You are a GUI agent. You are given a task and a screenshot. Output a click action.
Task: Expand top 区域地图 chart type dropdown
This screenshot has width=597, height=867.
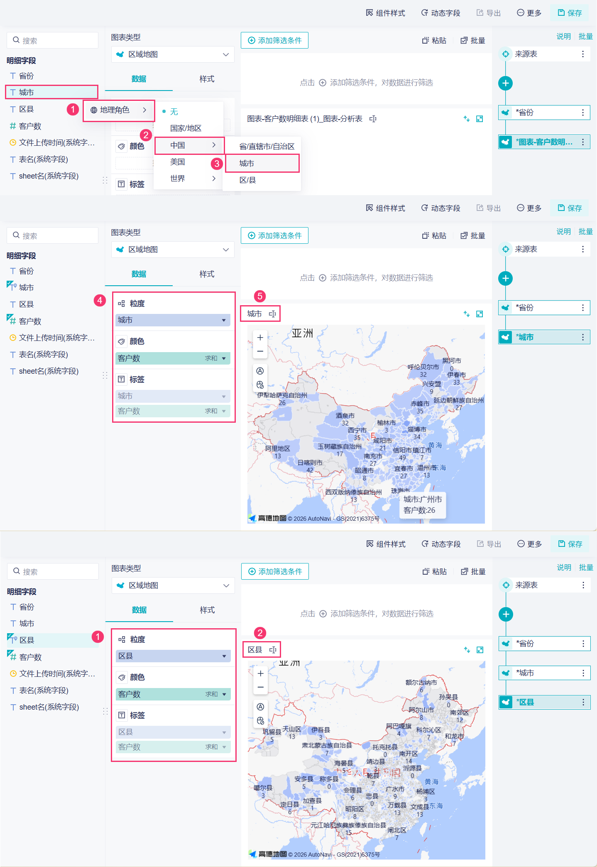pos(173,54)
